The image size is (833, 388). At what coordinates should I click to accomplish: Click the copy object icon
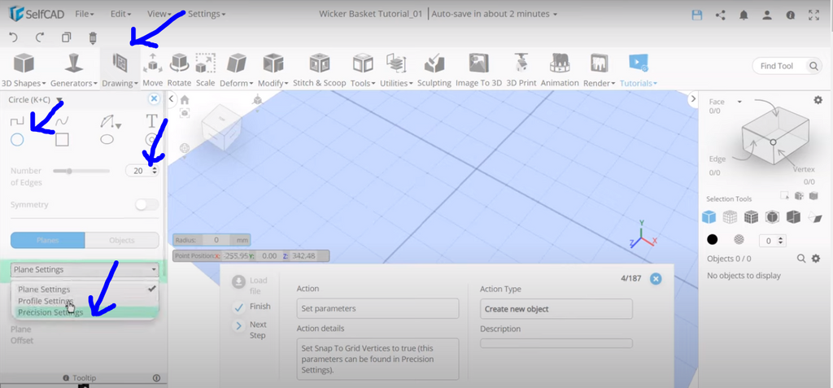pyautogui.click(x=66, y=37)
